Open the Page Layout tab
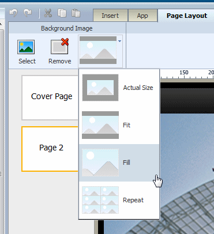 click(x=187, y=16)
